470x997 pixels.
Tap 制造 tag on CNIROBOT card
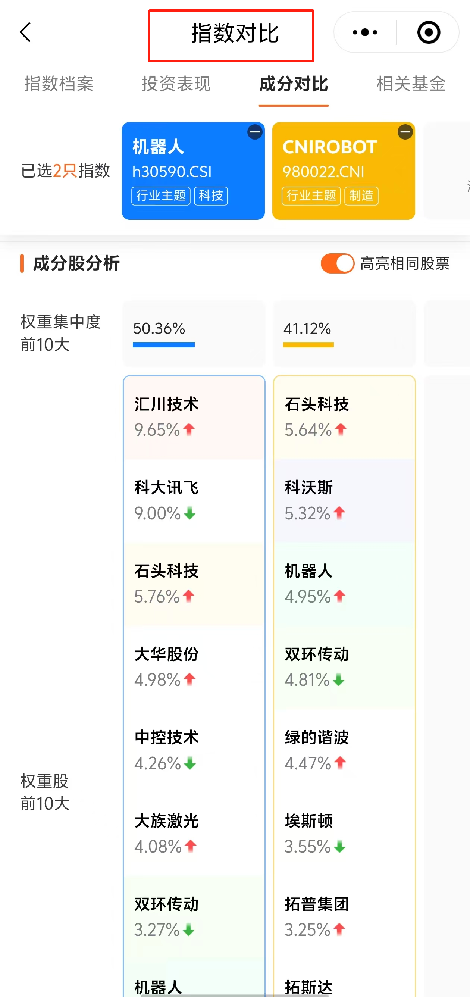pyautogui.click(x=361, y=196)
